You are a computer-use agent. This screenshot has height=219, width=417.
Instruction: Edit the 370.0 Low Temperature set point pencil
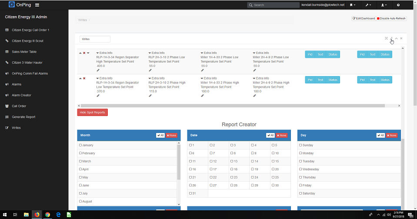pos(98,96)
